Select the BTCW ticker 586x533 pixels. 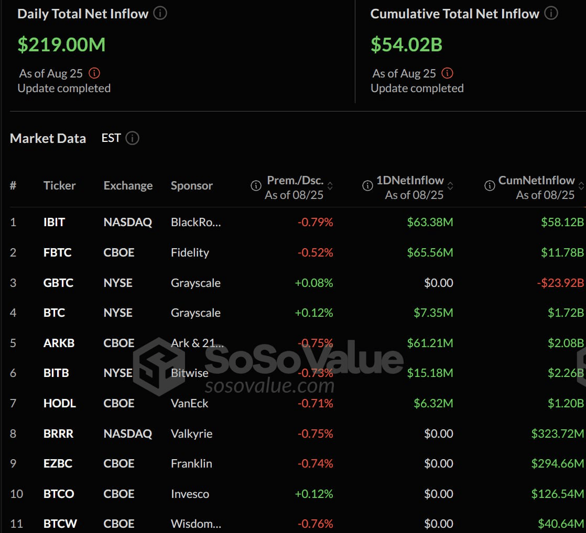[x=60, y=524]
